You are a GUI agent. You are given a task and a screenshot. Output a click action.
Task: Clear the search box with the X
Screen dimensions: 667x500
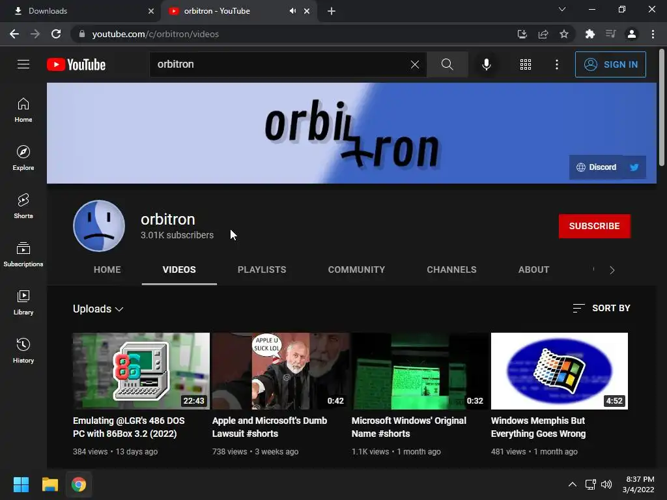pos(415,64)
